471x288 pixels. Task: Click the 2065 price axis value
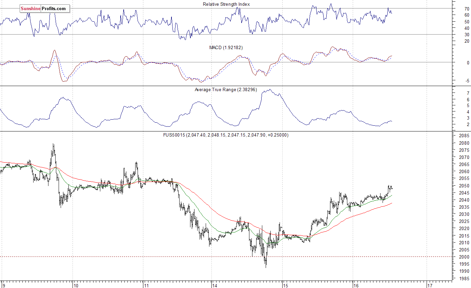465,165
